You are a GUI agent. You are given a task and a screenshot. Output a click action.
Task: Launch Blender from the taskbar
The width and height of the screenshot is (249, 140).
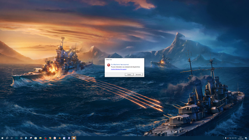coord(59,138)
